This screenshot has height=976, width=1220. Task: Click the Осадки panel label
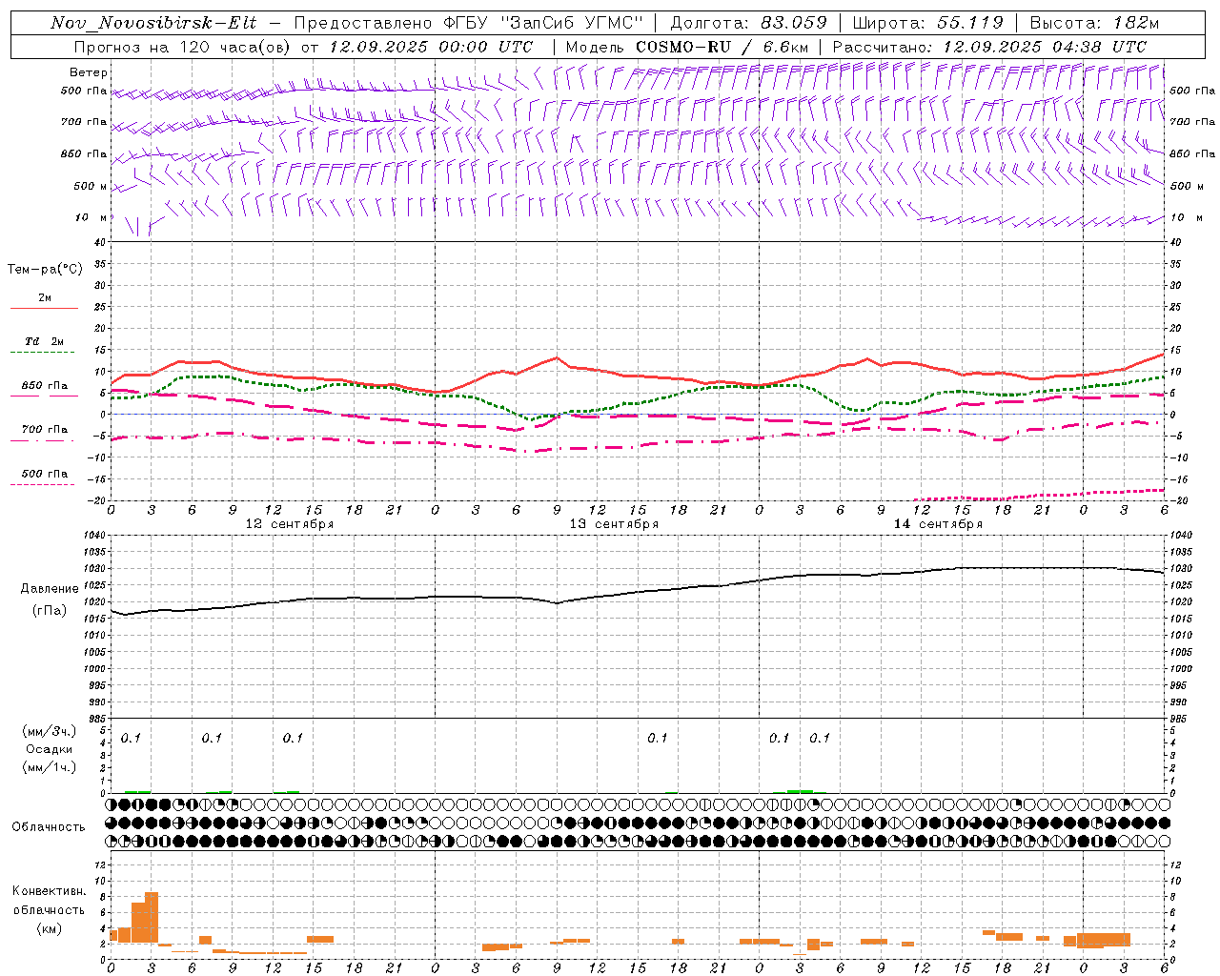tap(50, 749)
